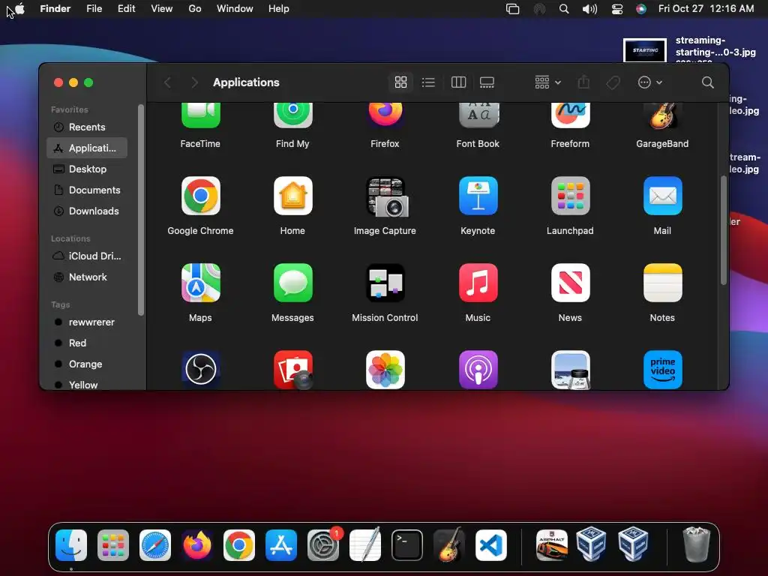Select the Notes app icon
The height and width of the screenshot is (576, 768).
coord(662,283)
